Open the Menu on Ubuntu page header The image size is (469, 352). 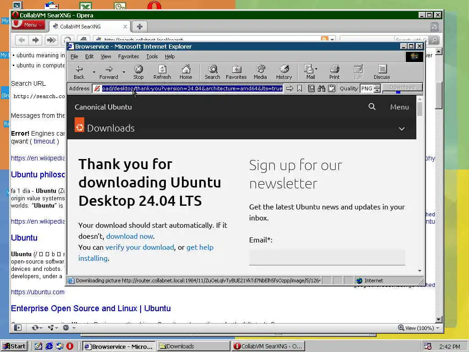(x=399, y=107)
